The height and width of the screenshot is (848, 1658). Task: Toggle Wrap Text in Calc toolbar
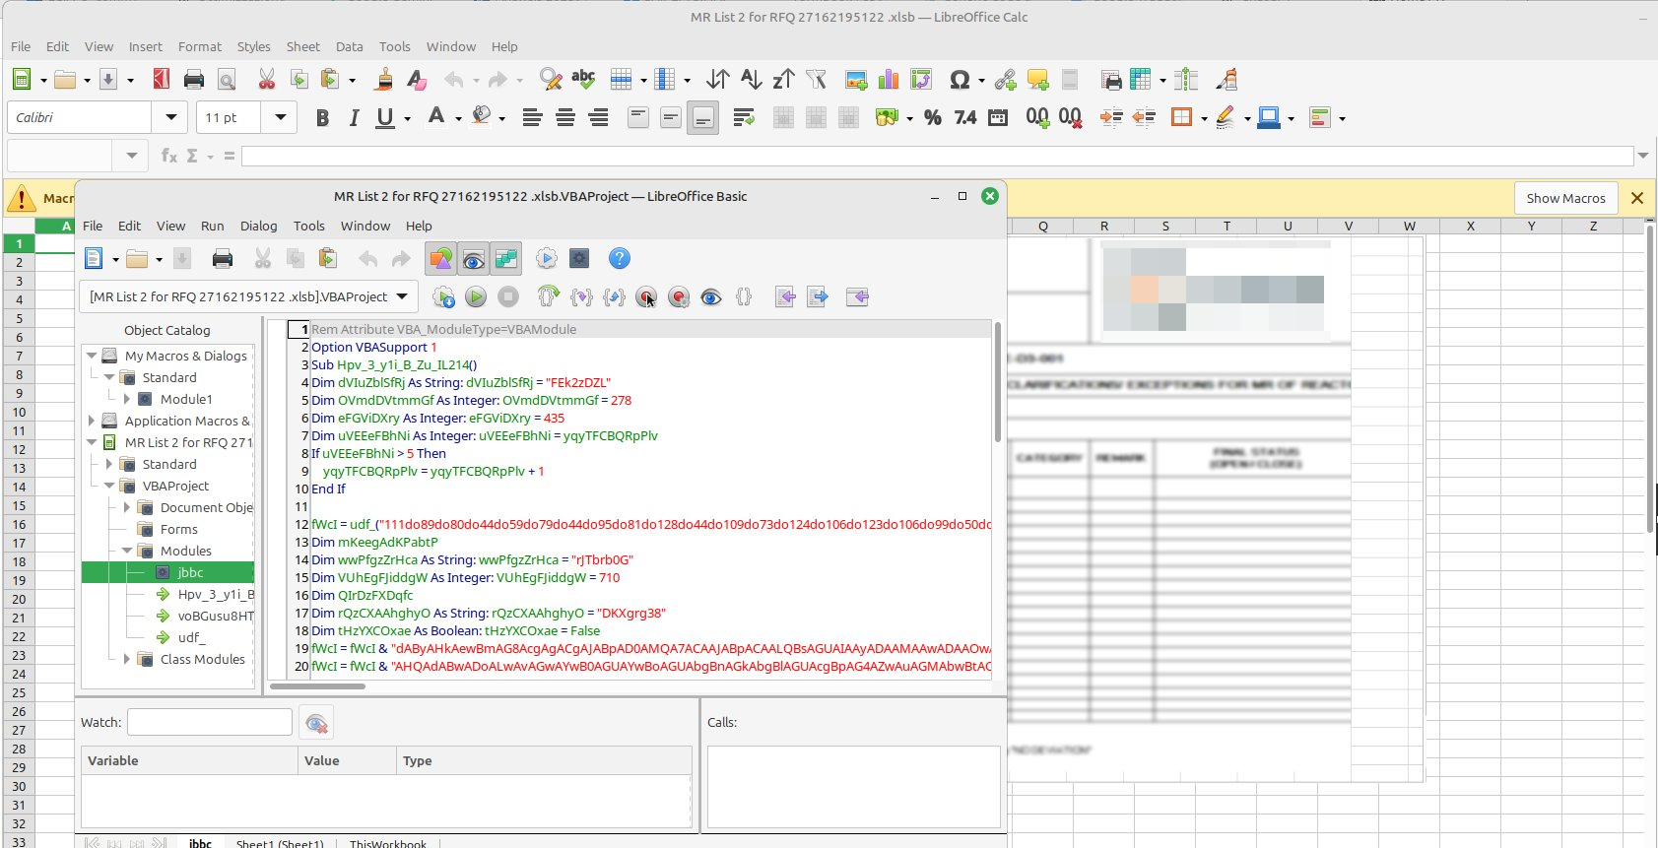744,118
